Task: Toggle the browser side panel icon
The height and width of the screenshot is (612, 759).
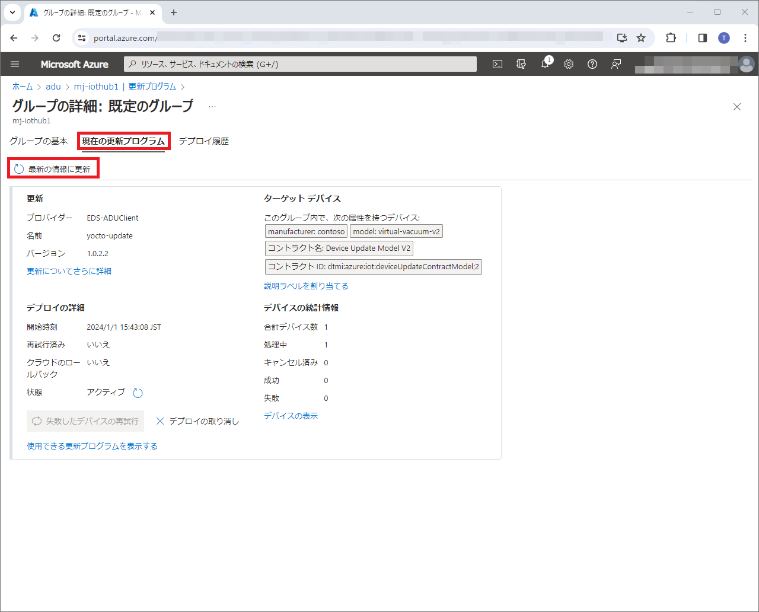Action: pos(703,38)
